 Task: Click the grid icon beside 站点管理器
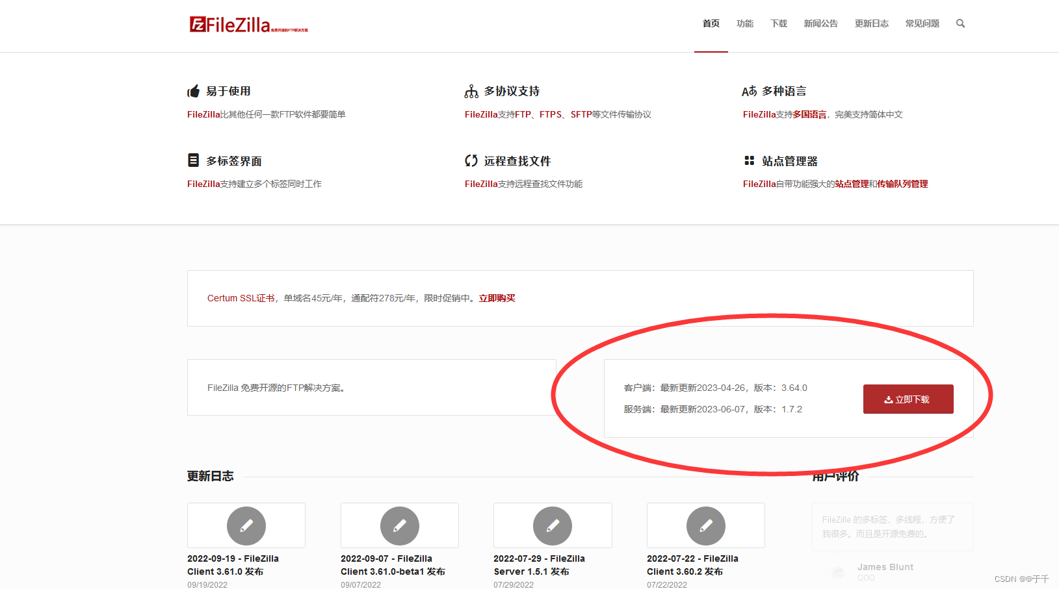(750, 160)
